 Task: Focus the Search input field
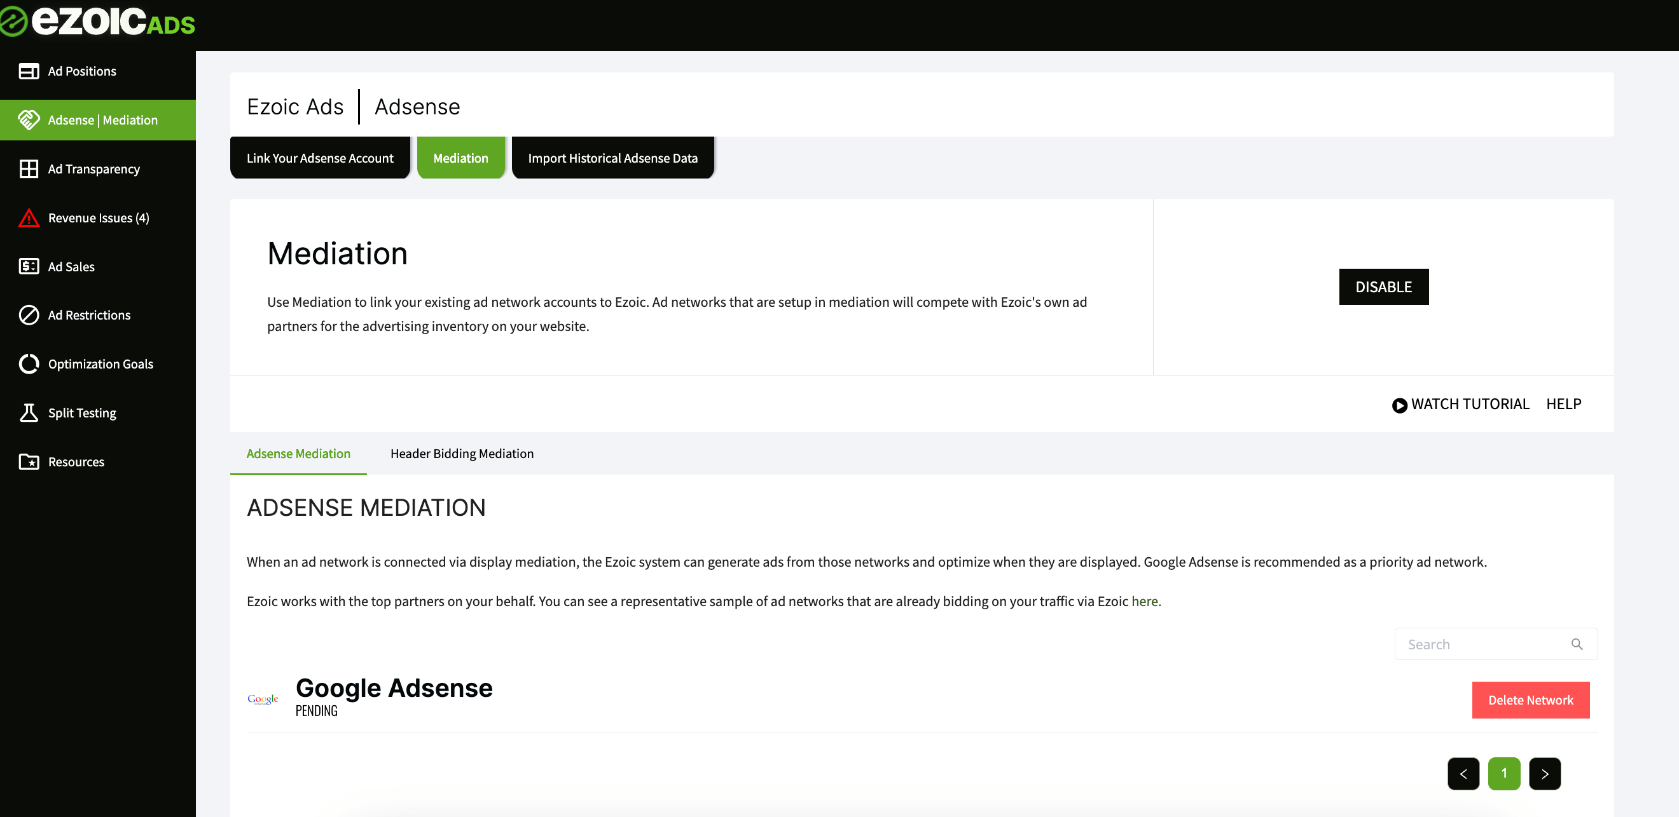[x=1495, y=644]
